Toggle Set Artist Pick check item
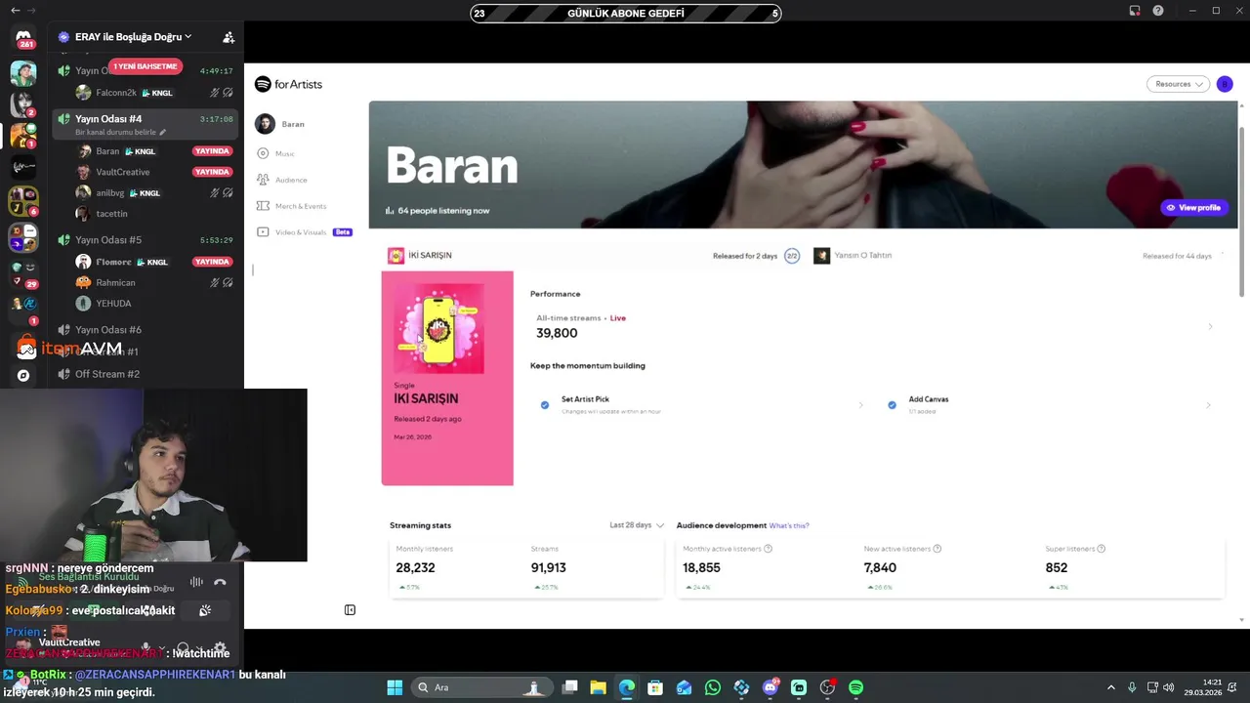Image resolution: width=1250 pixels, height=703 pixels. pos(545,405)
